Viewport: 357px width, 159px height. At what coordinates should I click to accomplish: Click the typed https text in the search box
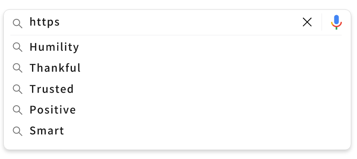45,22
